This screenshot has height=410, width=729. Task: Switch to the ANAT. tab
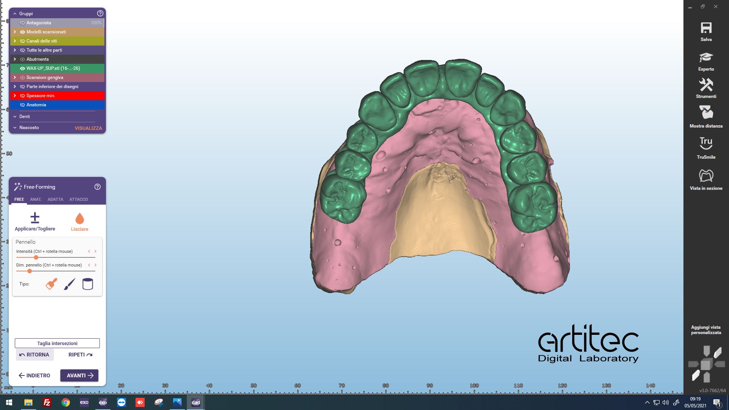pos(36,199)
